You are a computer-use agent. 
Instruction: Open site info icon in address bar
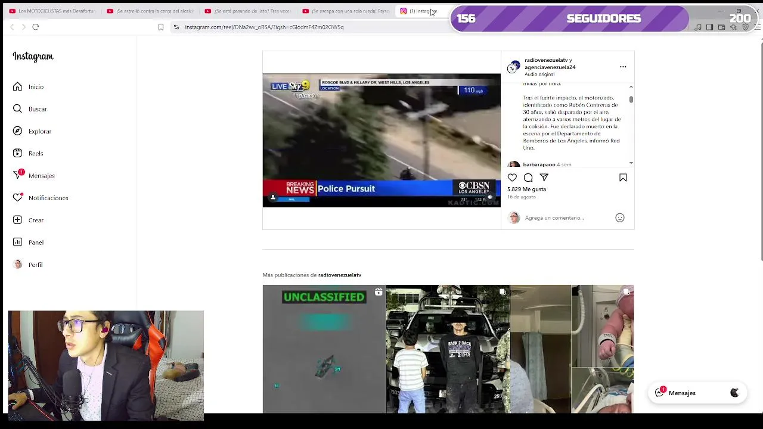pyautogui.click(x=176, y=27)
